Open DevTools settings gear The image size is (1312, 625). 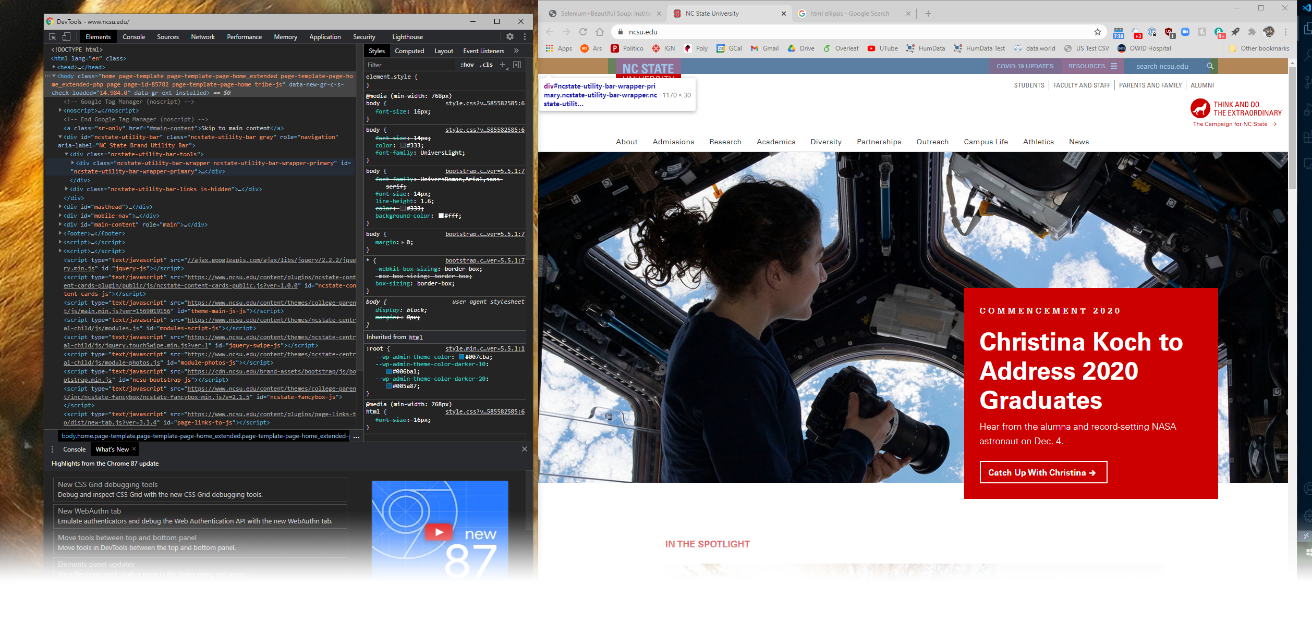pyautogui.click(x=510, y=37)
